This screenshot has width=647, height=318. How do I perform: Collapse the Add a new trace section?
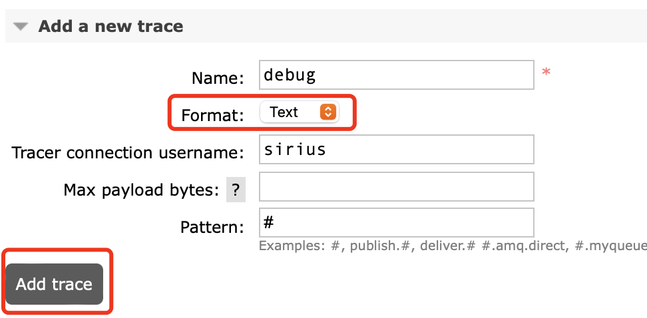(21, 27)
